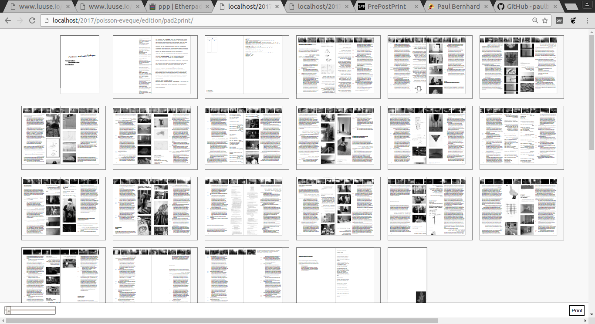Open the Poisson-Évêque cover page thumbnail
This screenshot has height=324, width=595.
pos(80,64)
